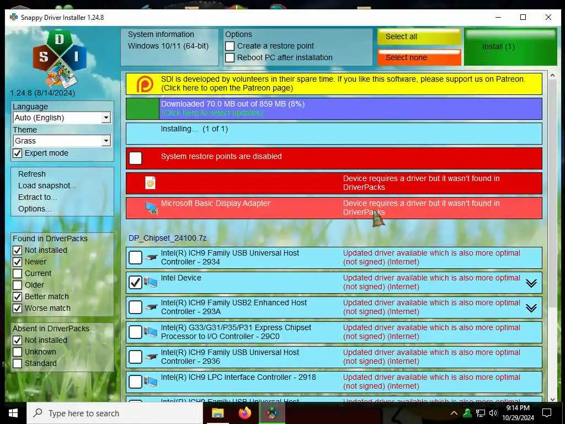Screen dimensions: 565x424
Task: Toggle Found in DriverPacks Not installed filter
Action: point(17,250)
